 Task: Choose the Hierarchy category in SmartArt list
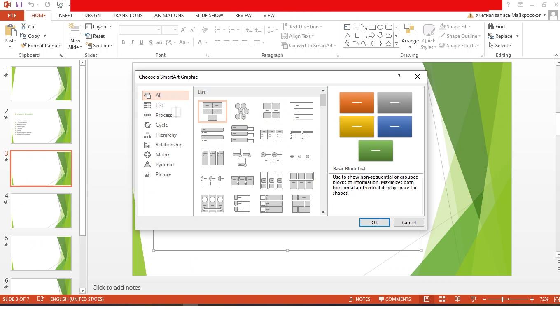(166, 135)
